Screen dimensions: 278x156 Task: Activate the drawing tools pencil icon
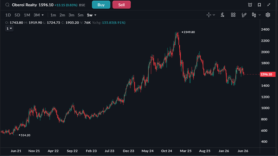[x=244, y=15]
